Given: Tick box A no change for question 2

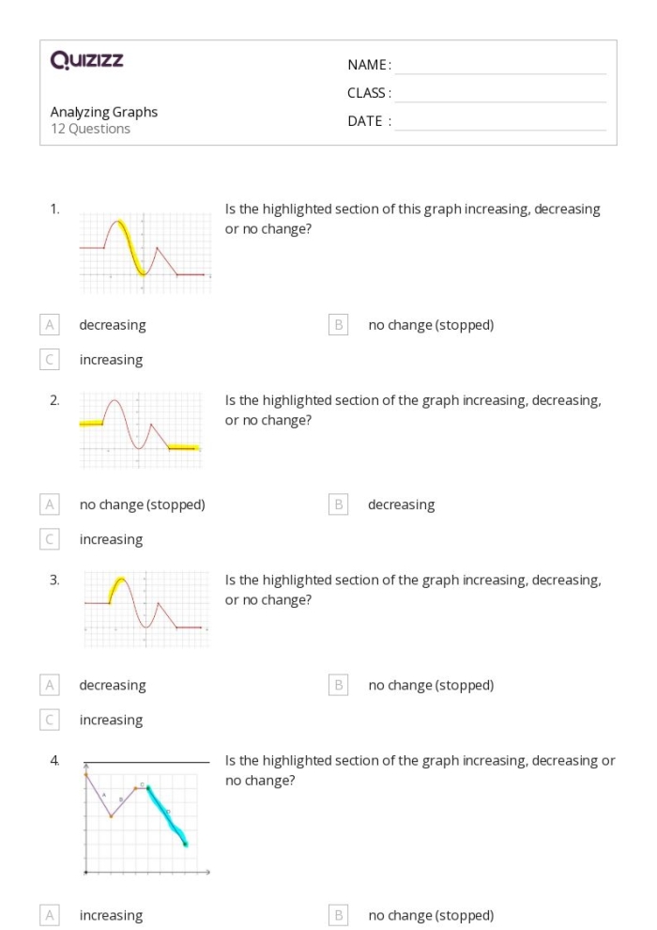Looking at the screenshot, I should [x=50, y=504].
